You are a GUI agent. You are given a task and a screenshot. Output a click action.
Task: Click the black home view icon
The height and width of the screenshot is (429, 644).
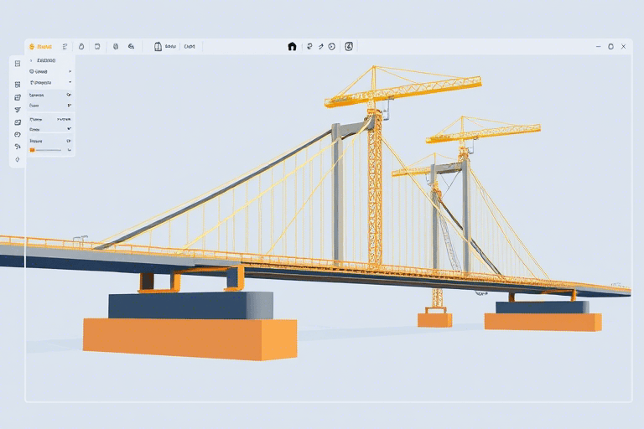click(x=292, y=47)
